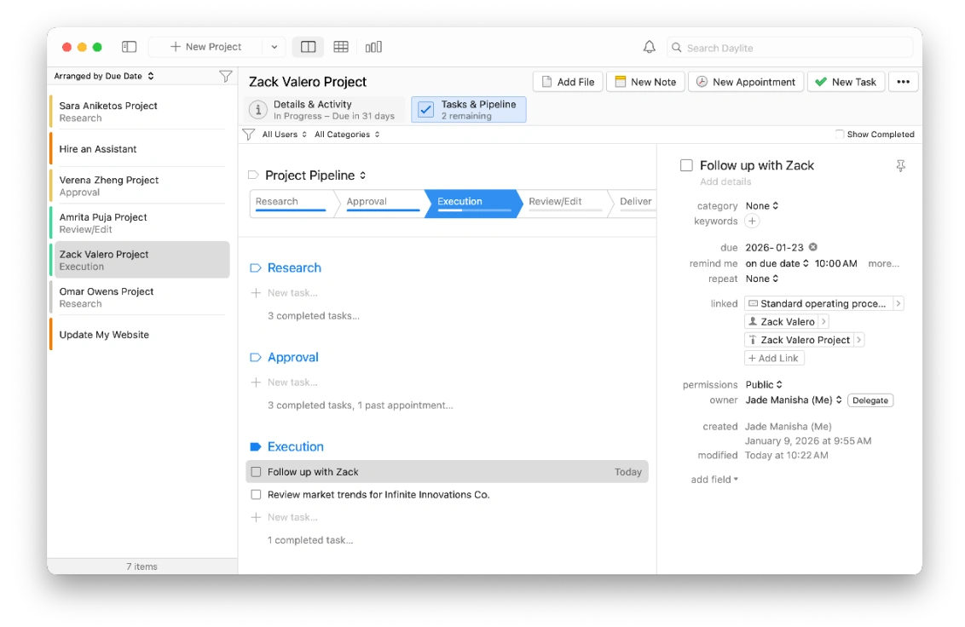Viewport: 965px width, 627px height.
Task: Switch to split column view
Action: pos(308,47)
